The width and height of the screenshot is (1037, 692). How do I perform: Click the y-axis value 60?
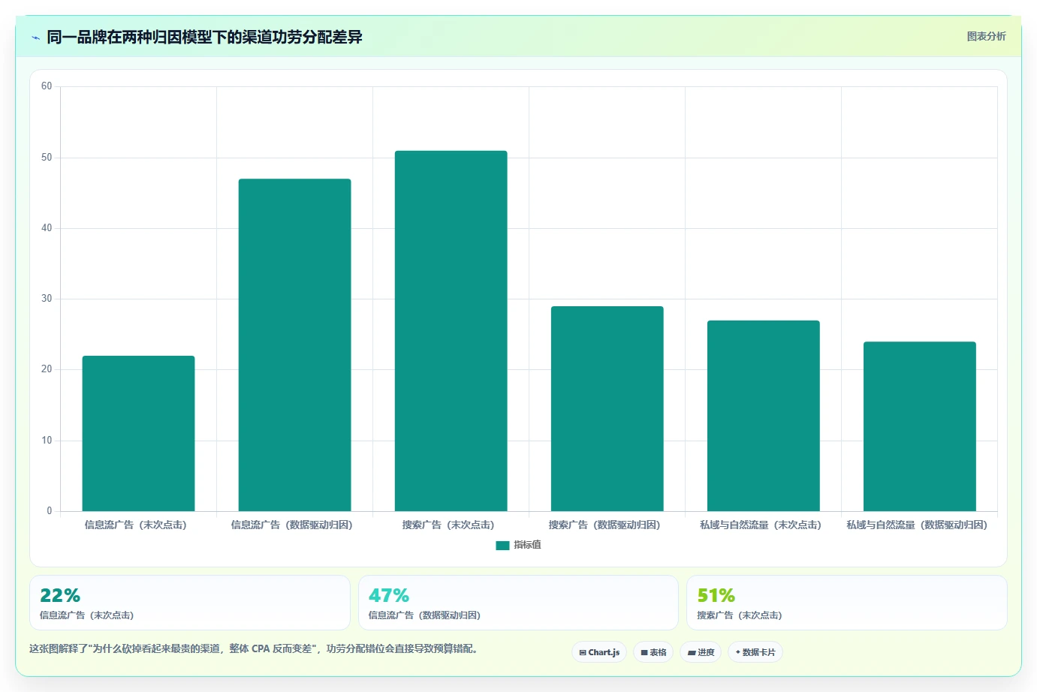pos(47,86)
